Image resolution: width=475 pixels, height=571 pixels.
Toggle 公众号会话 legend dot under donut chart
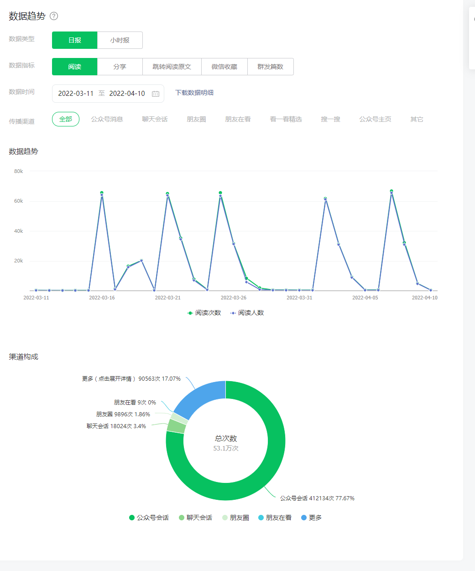[132, 518]
